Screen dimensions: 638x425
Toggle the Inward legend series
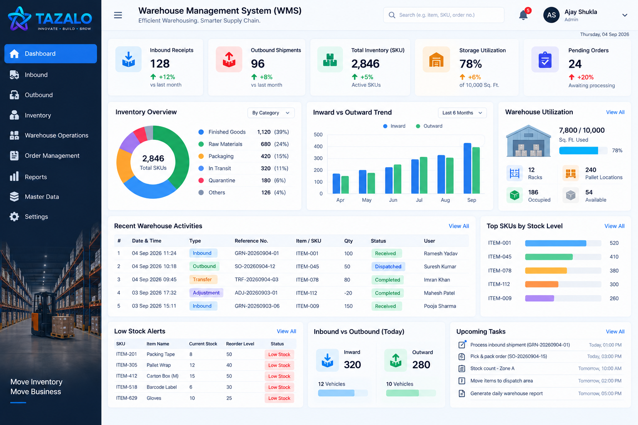(x=394, y=126)
